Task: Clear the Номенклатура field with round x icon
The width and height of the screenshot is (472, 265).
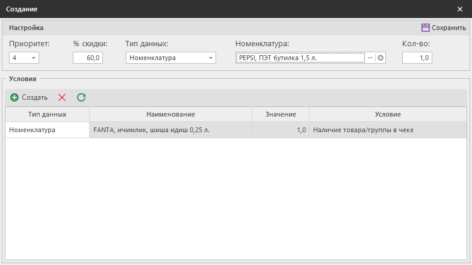Action: 380,58
